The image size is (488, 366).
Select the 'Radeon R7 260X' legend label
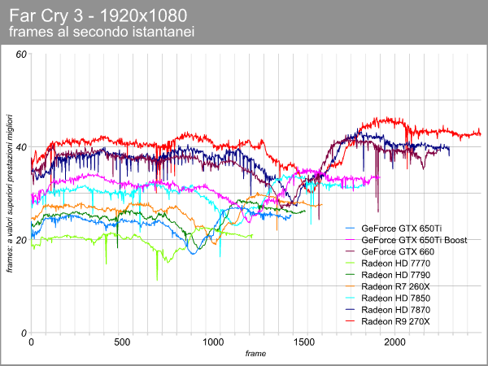click(x=395, y=286)
